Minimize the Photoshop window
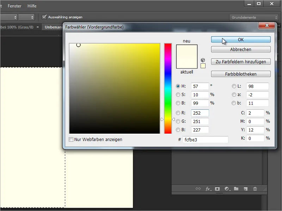Screen dimensions: 282x211 tap(249, 4)
